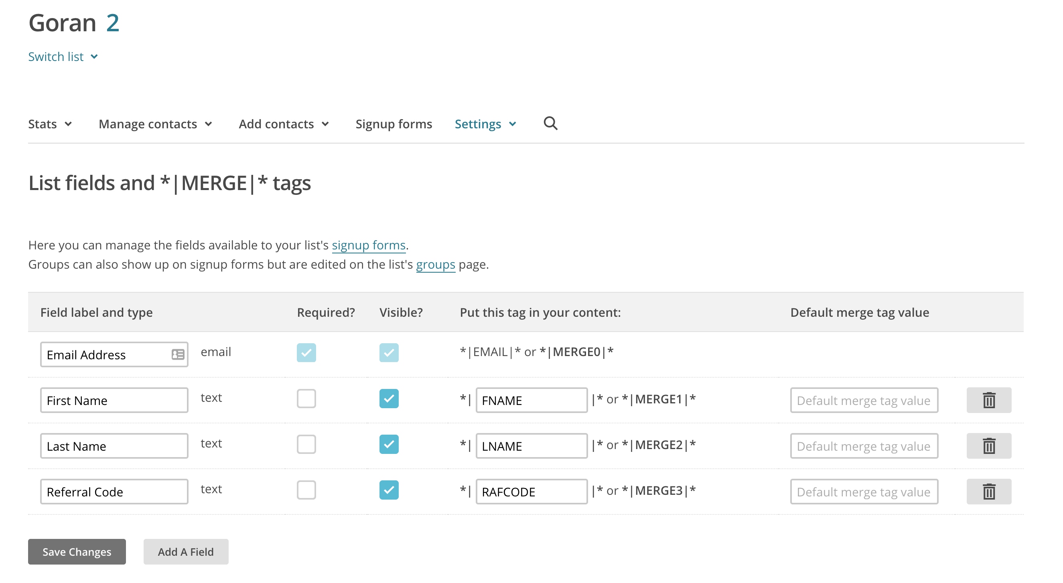
Task: Click the FNAME merge tag input
Action: [x=531, y=400]
